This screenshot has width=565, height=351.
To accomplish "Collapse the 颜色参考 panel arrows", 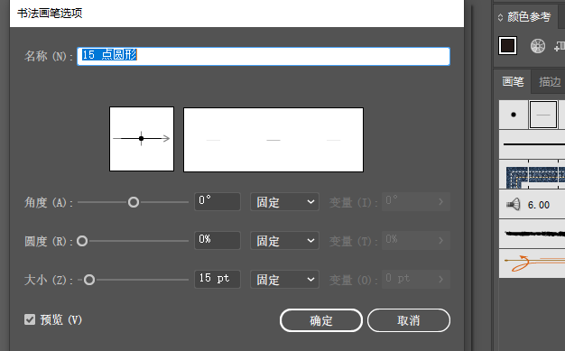I will click(x=500, y=17).
